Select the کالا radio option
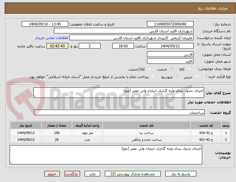The height and width of the screenshot is (182, 236). click(x=189, y=69)
